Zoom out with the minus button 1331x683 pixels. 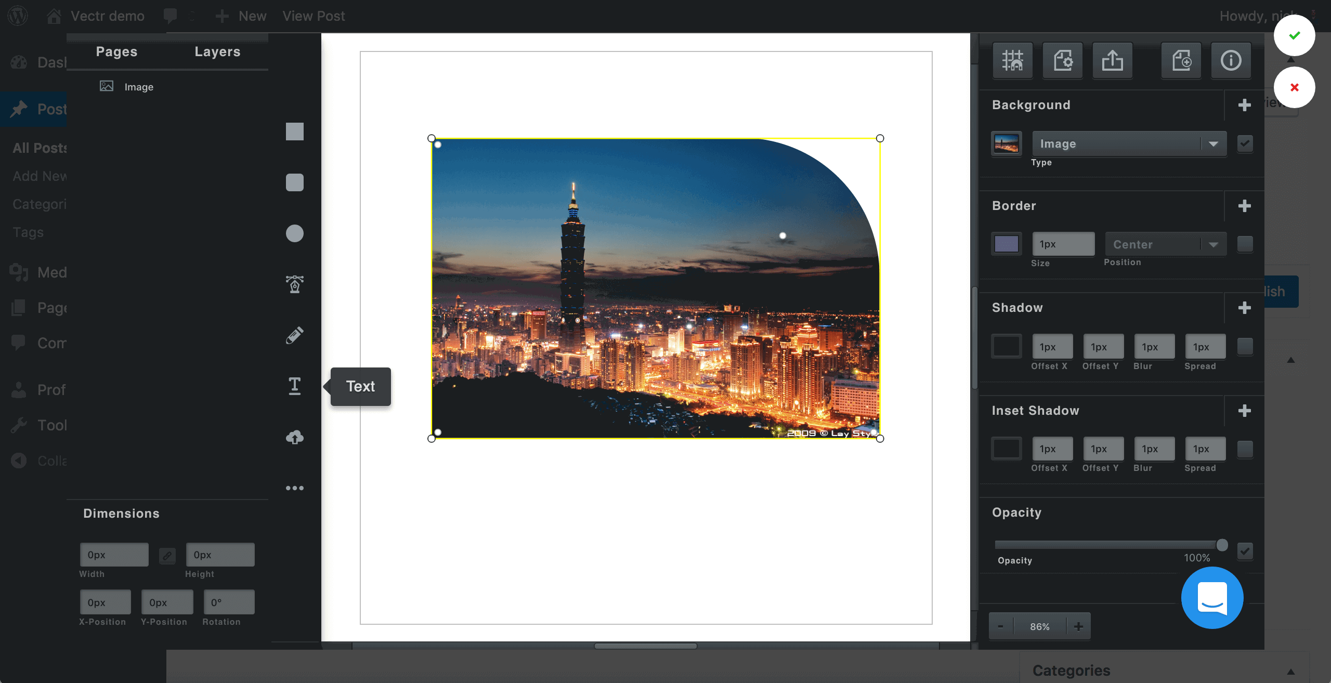click(x=1001, y=626)
